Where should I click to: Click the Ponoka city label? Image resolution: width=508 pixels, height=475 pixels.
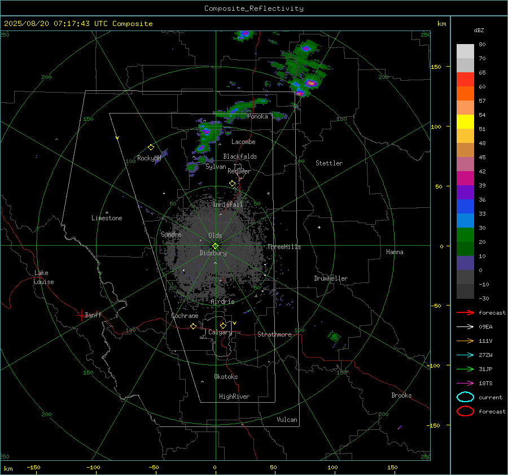click(257, 116)
